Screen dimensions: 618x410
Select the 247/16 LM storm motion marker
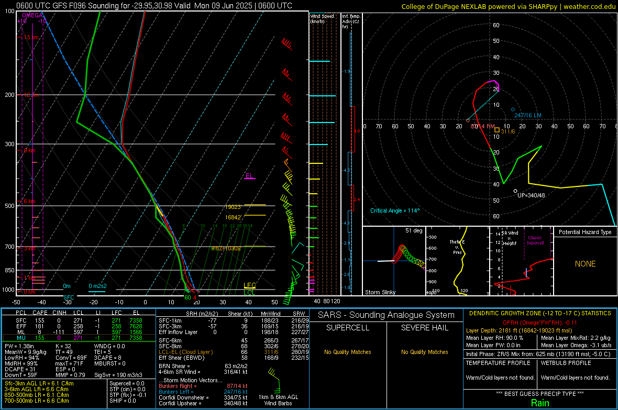pos(513,109)
